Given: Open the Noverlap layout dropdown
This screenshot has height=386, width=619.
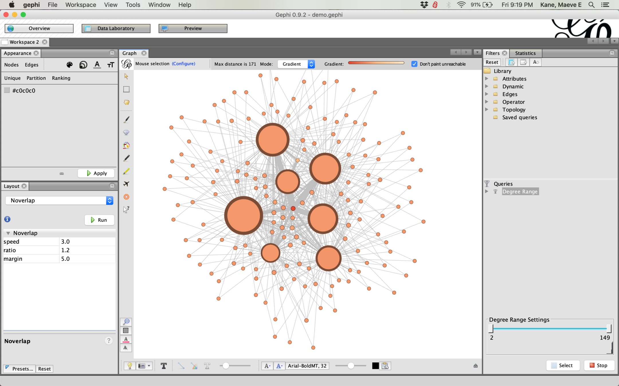Looking at the screenshot, I should [x=59, y=200].
